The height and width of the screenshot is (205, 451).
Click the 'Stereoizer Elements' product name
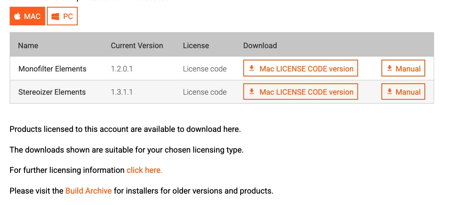52,92
